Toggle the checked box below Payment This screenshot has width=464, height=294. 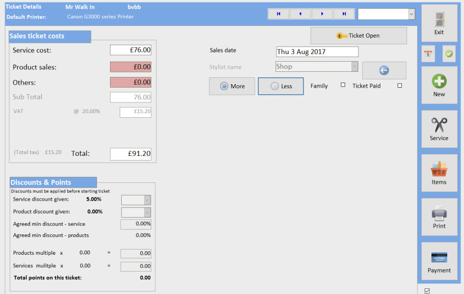[x=427, y=291]
